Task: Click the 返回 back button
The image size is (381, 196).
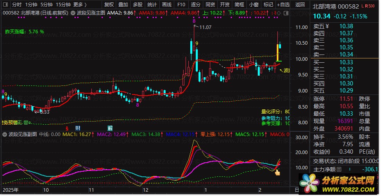Action: 300,5
